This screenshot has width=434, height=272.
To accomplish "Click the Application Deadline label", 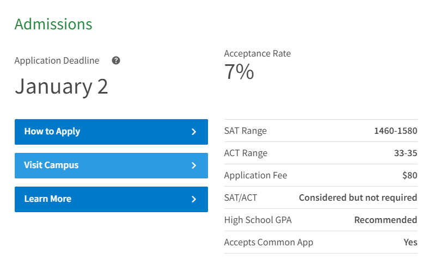I will [57, 60].
